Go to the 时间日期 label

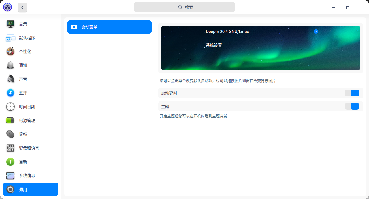point(27,107)
